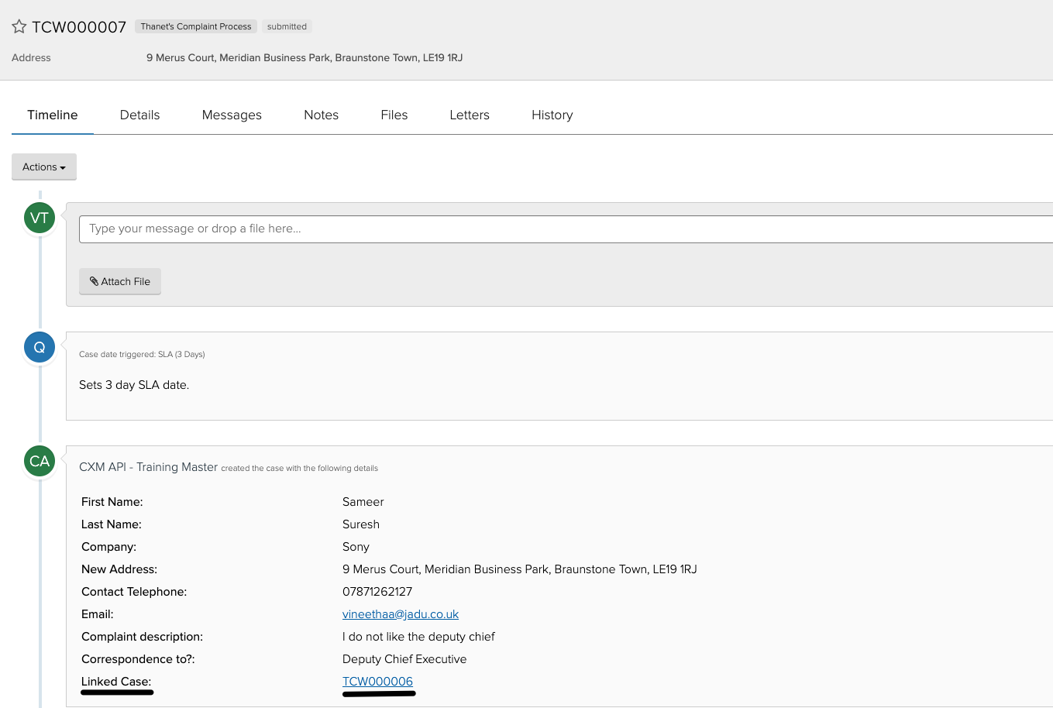This screenshot has width=1053, height=708.
Task: Click the 'Correspondence to?:' label
Action: point(138,659)
